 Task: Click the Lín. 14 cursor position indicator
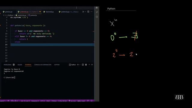(25, 101)
